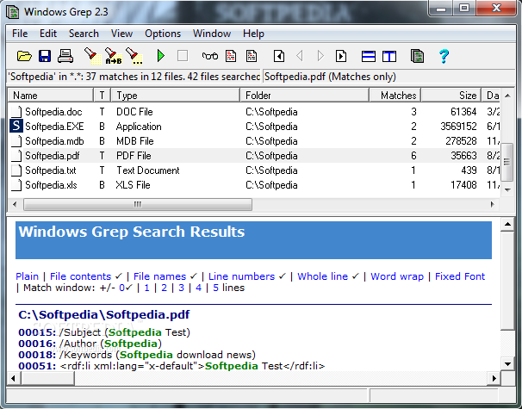Click file list scroll-down arrow
The width and height of the screenshot is (522, 409).
[x=507, y=190]
